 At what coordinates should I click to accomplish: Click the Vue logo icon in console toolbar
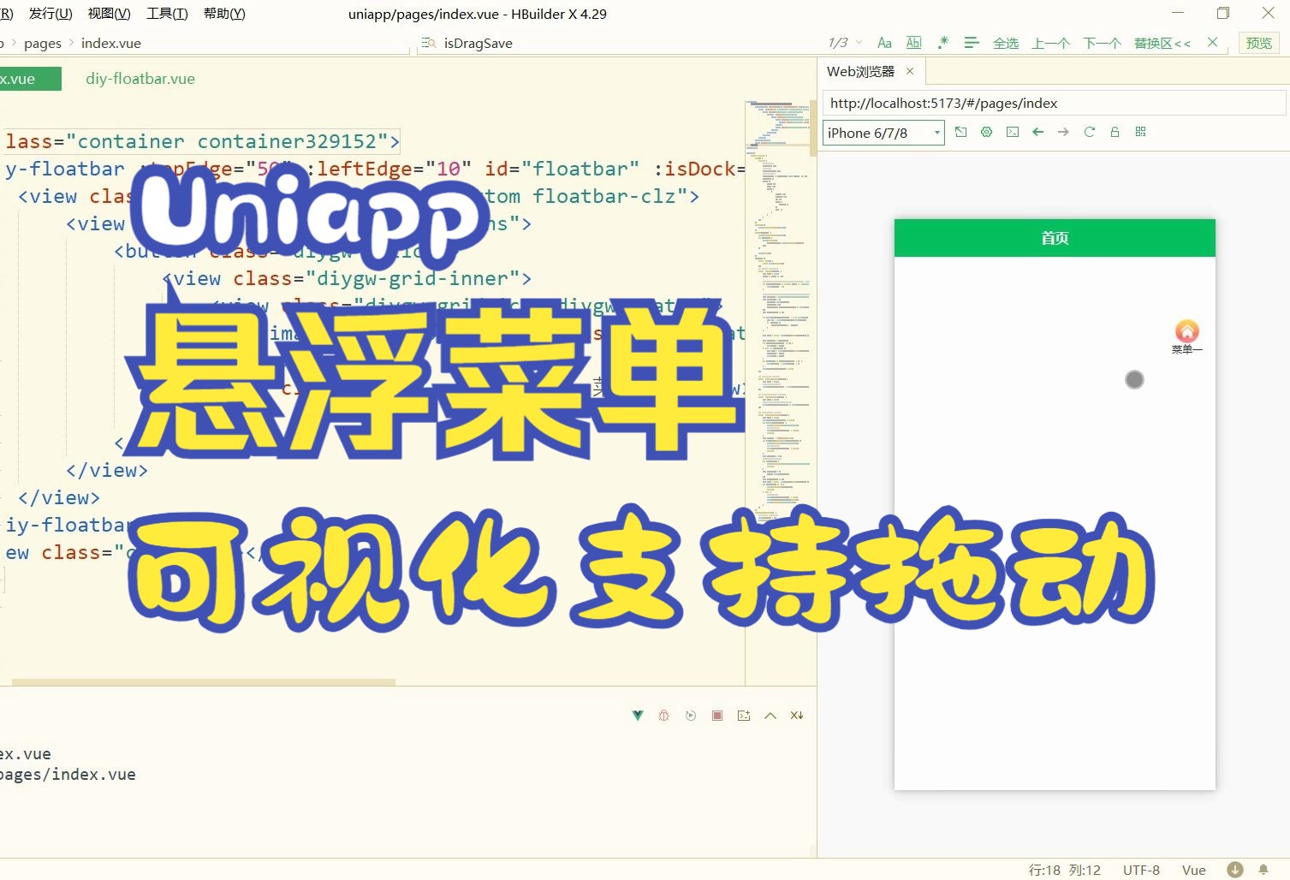[637, 715]
